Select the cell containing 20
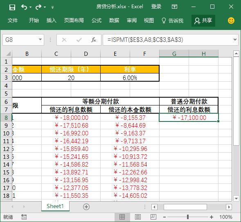The height and width of the screenshot is (222, 241). 71,78
